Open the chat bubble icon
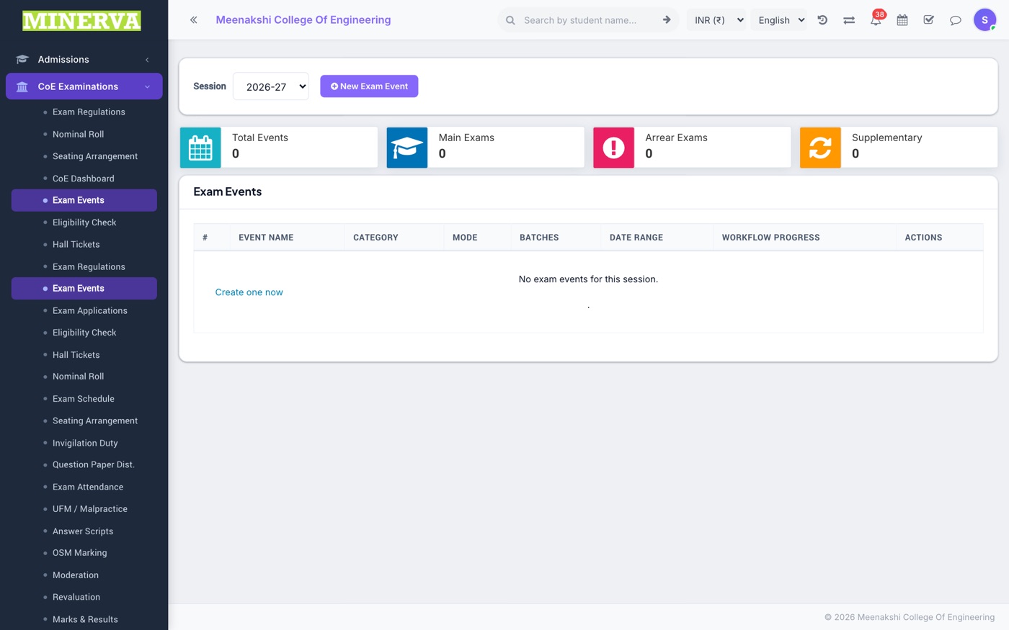 pyautogui.click(x=956, y=20)
